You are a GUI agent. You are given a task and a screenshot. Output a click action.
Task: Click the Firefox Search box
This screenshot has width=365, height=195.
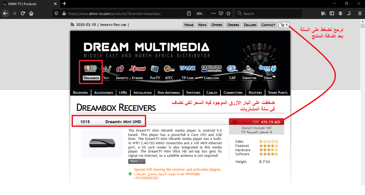click(x=269, y=13)
